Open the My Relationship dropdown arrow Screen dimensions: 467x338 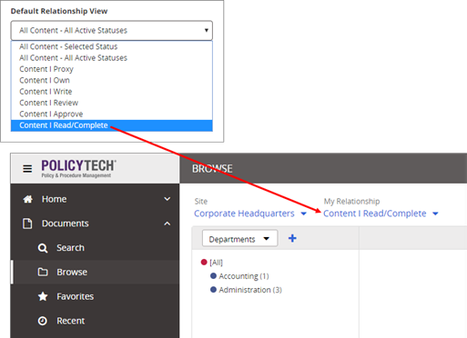435,214
